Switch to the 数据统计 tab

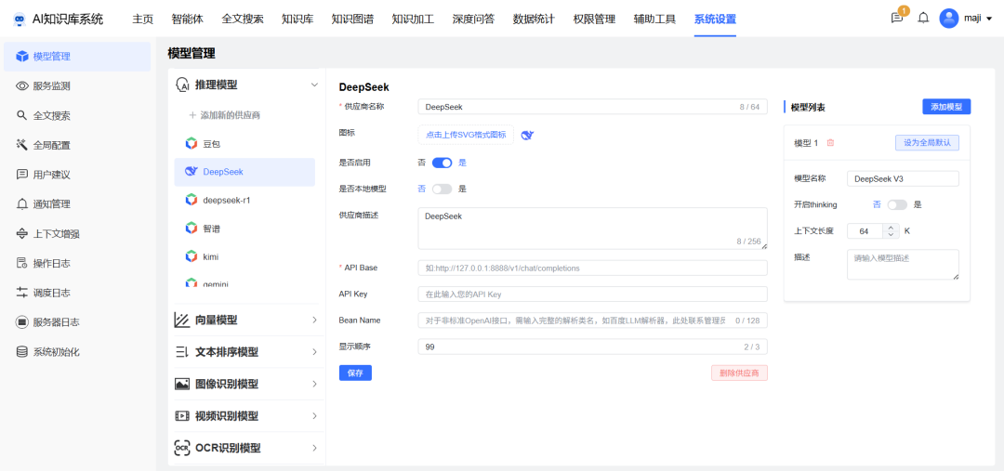534,19
